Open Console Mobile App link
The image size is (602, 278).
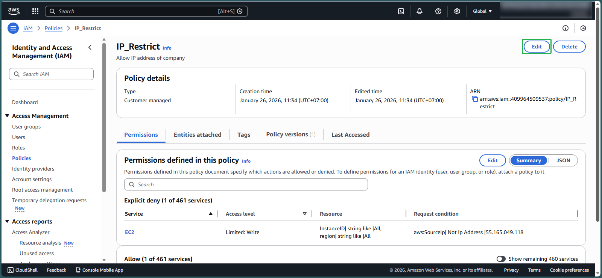[x=100, y=270]
